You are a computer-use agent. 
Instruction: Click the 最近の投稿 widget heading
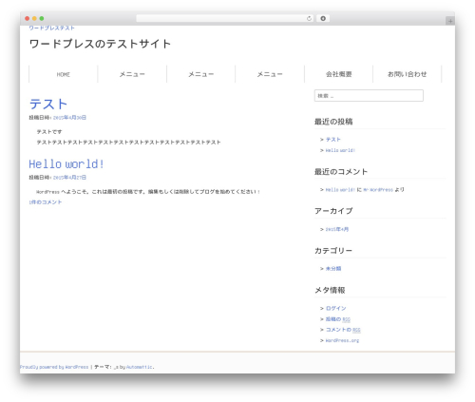coord(333,122)
